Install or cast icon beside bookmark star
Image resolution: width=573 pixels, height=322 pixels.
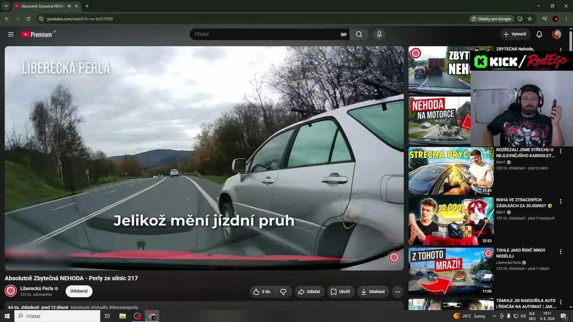coord(520,19)
